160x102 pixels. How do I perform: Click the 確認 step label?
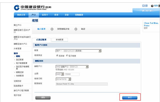pos(83,29)
